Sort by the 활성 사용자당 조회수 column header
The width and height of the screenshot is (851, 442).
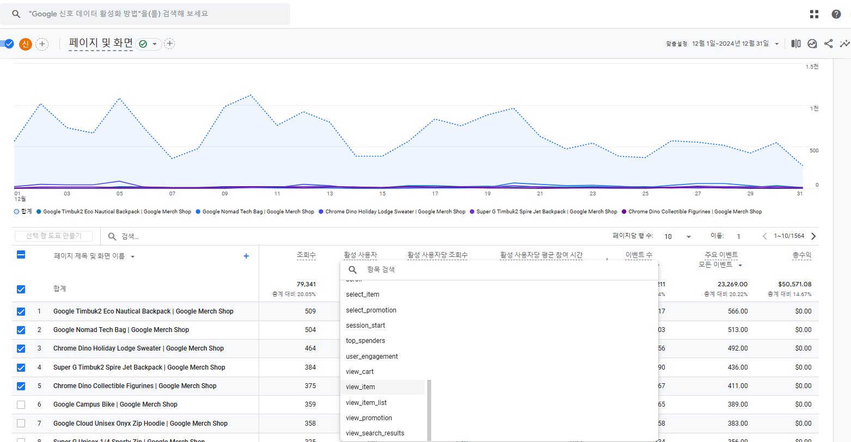(437, 255)
